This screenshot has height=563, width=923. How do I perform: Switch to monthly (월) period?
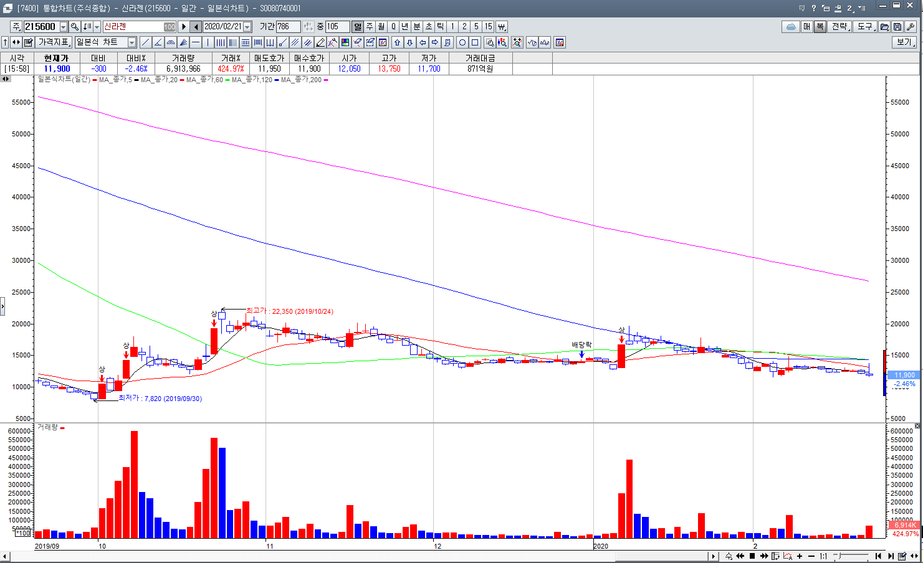point(381,27)
